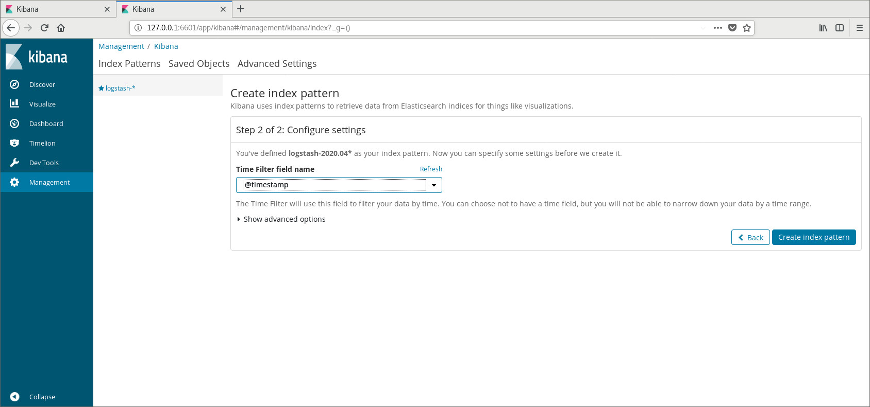Image resolution: width=870 pixels, height=407 pixels.
Task: Open Discover via compass icon
Action: pyautogui.click(x=14, y=84)
